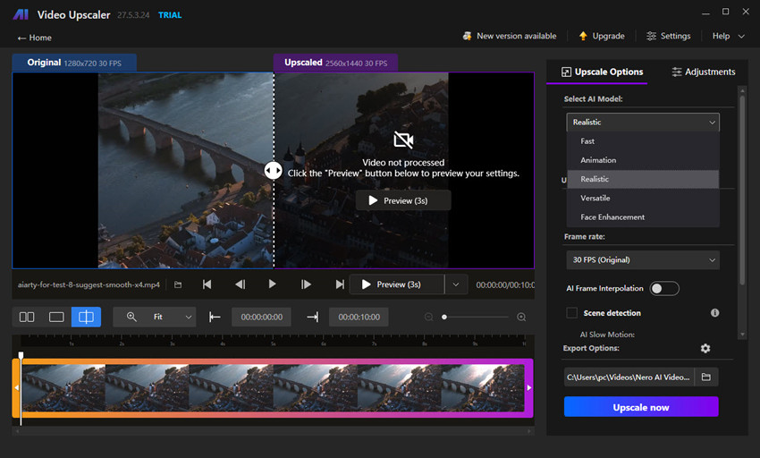Image resolution: width=760 pixels, height=458 pixels.
Task: Edit the end time 00:00:10:00 field
Action: coord(359,317)
